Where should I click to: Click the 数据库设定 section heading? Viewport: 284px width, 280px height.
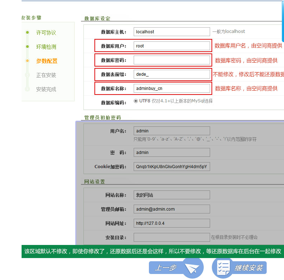97,18
